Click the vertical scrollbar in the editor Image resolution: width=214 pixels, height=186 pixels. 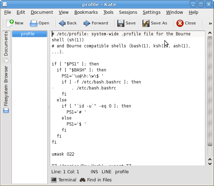click(x=209, y=88)
